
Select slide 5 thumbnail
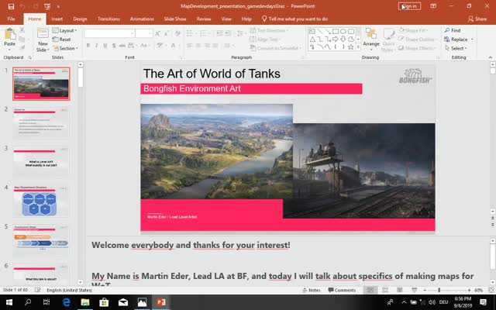click(x=41, y=240)
